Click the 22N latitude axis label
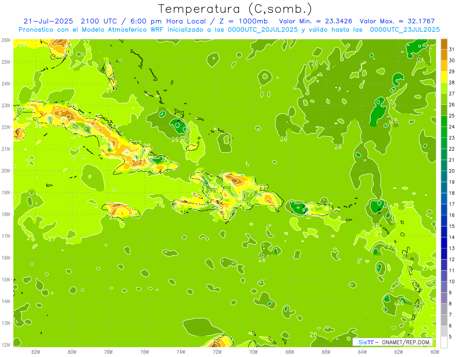This screenshot has width=462, height=357. click(x=6, y=127)
